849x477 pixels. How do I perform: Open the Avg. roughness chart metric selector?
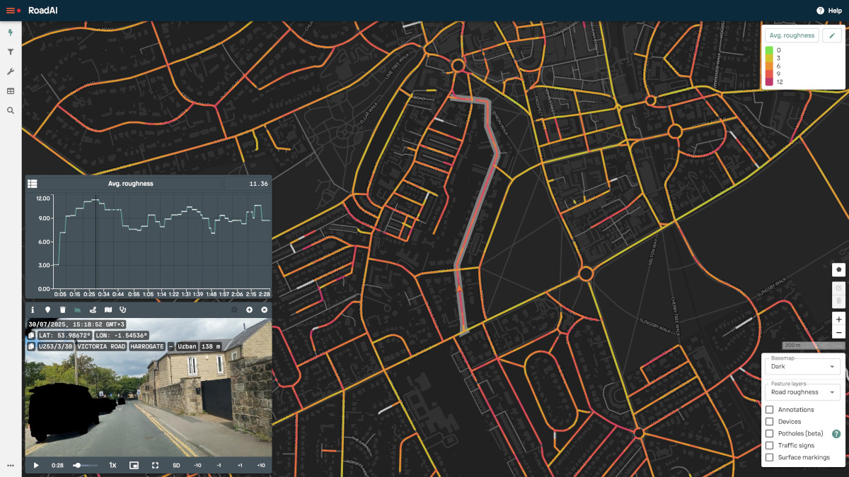click(131, 184)
